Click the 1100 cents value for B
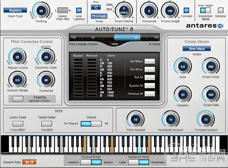 click(x=110, y=95)
